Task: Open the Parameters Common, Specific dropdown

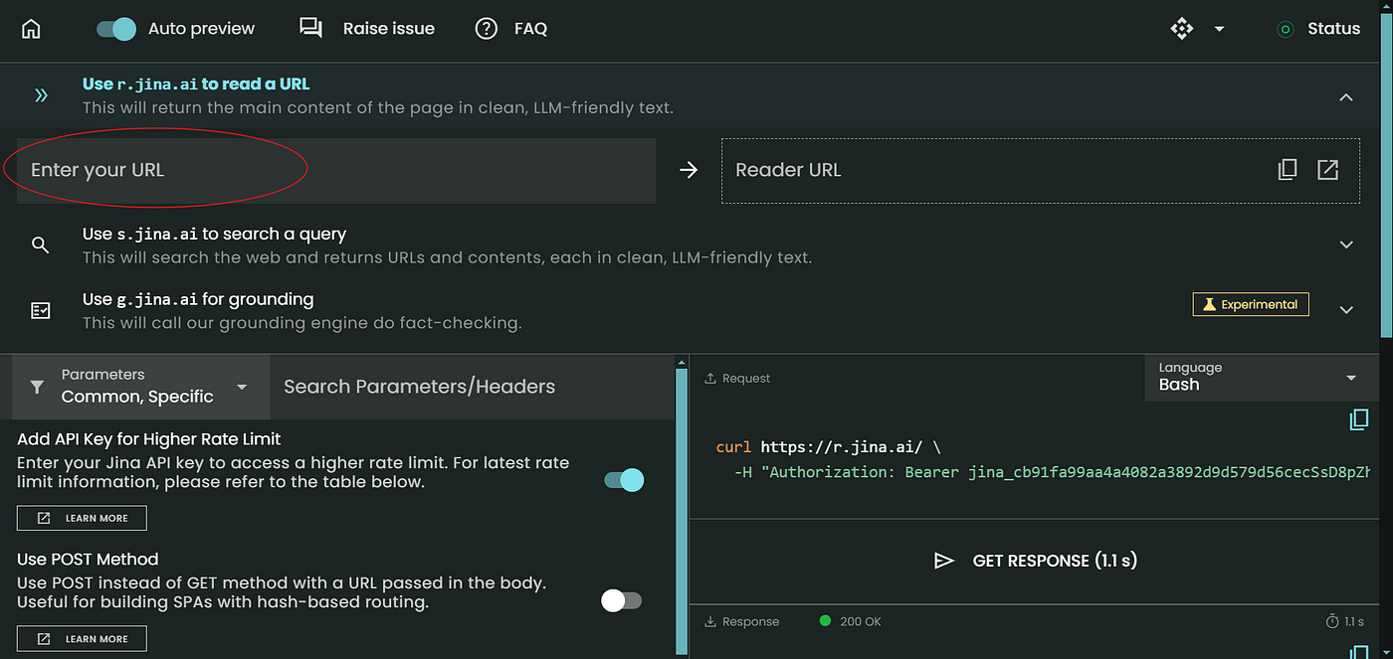Action: pos(141,387)
